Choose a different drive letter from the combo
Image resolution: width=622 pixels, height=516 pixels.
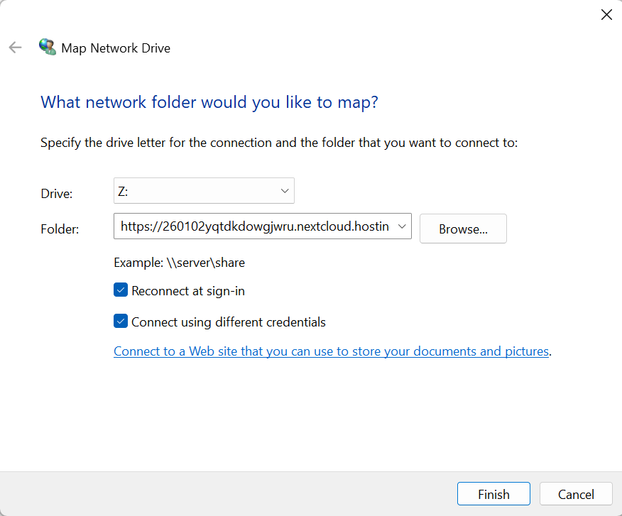pos(204,190)
